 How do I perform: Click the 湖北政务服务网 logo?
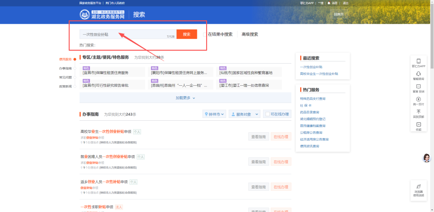coord(102,15)
